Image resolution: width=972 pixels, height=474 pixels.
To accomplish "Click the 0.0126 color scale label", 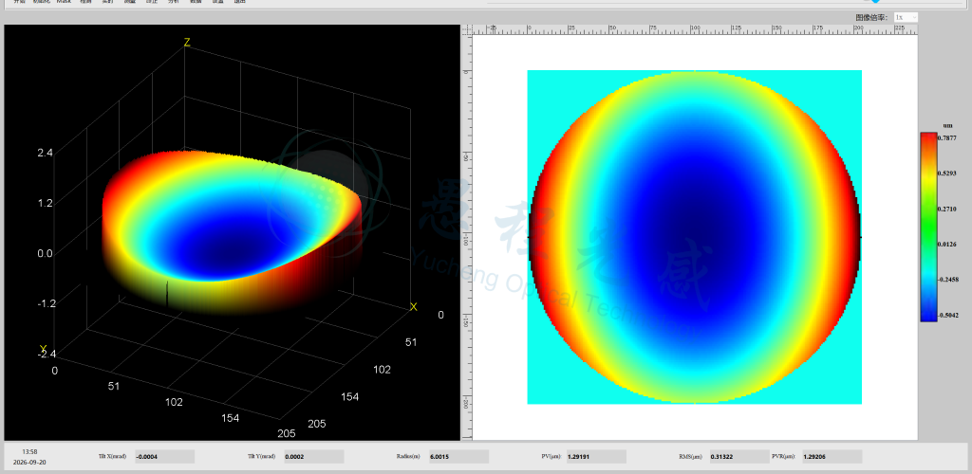I will point(946,245).
